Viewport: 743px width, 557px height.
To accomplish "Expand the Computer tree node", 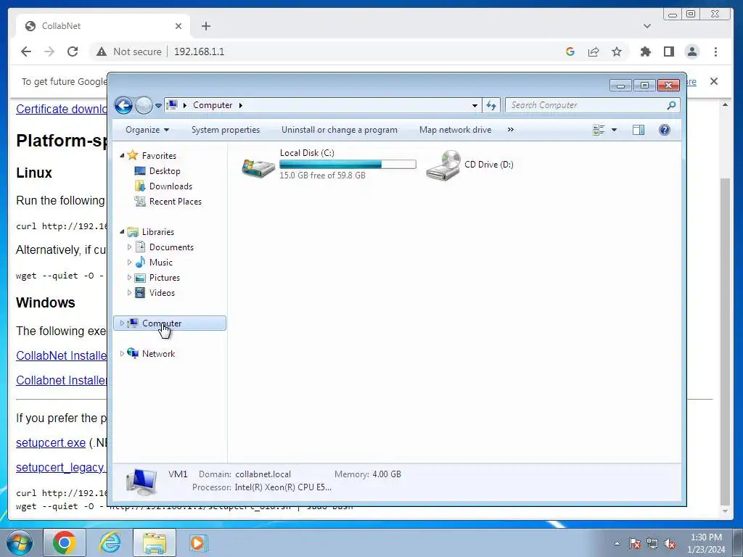I will point(122,323).
